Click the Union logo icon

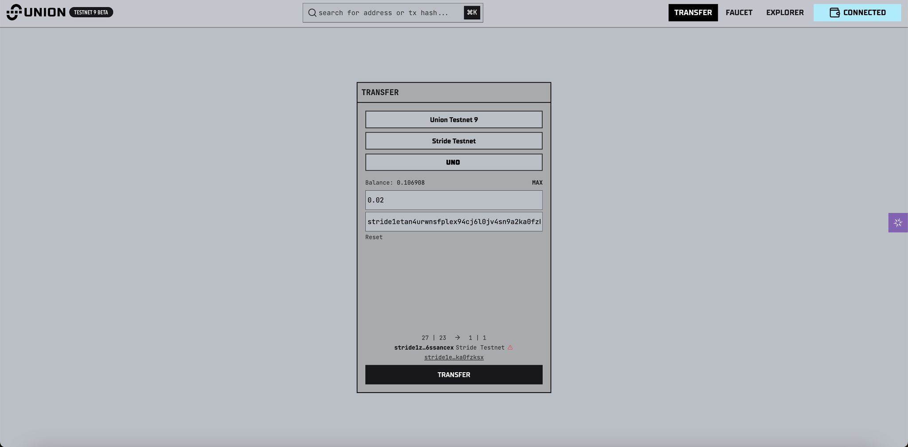(14, 12)
